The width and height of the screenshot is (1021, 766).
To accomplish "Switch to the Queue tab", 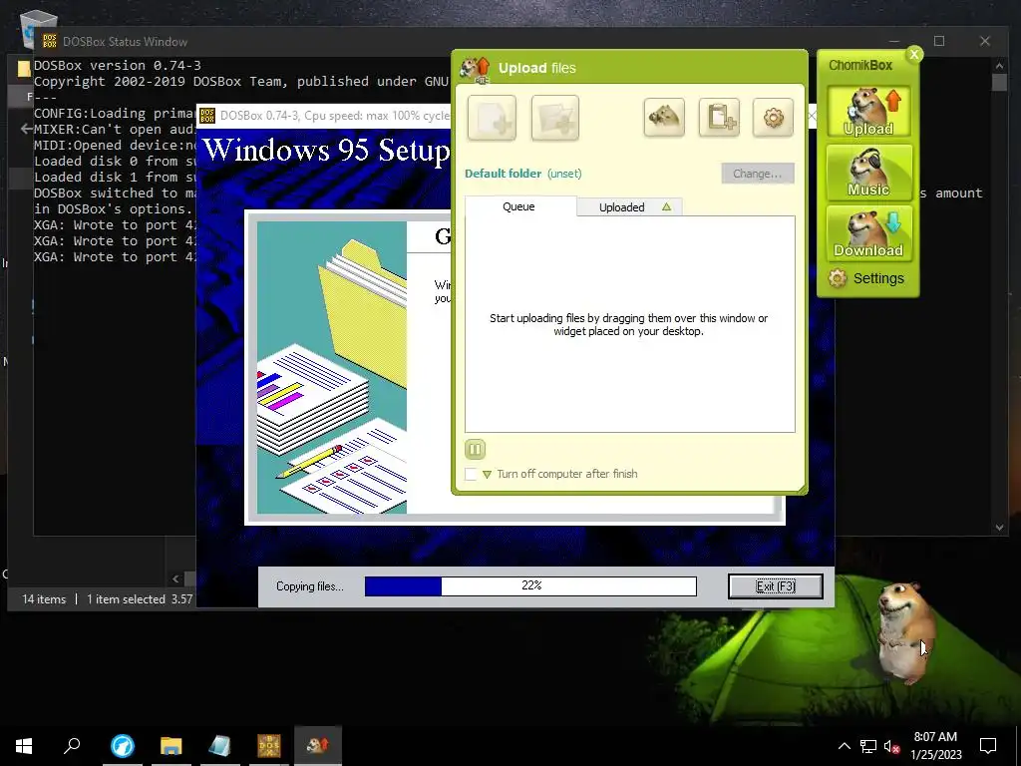I will [519, 206].
